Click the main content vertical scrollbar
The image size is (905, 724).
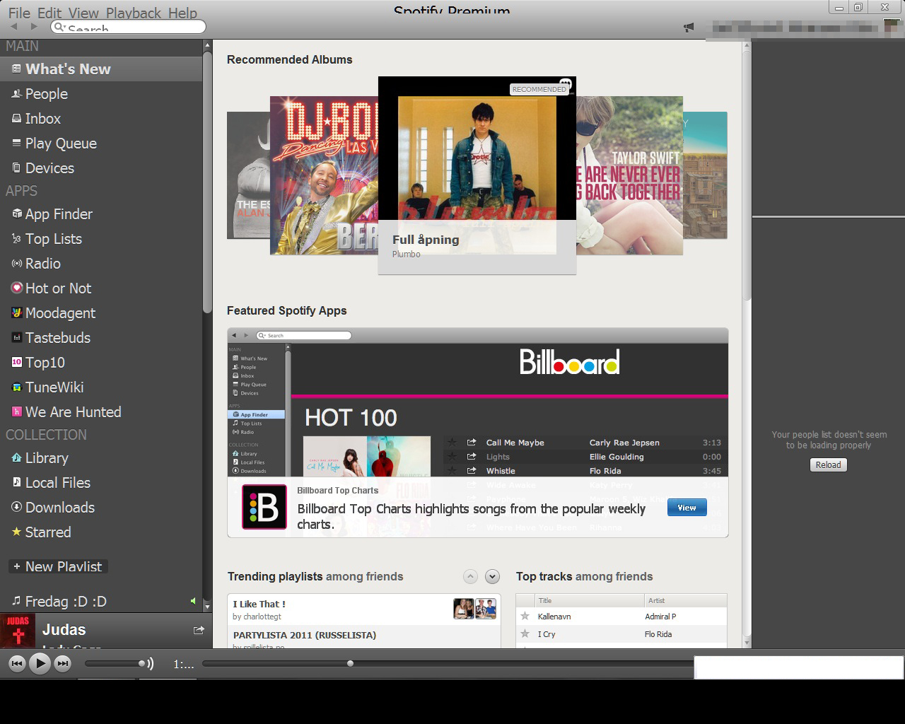(747, 177)
